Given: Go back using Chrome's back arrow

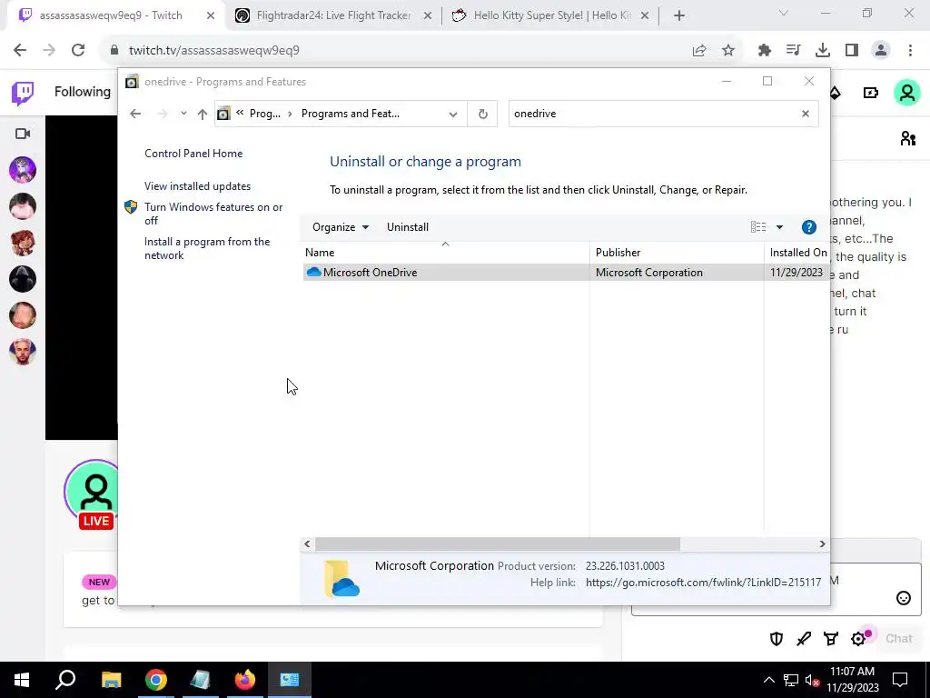Looking at the screenshot, I should (20, 51).
